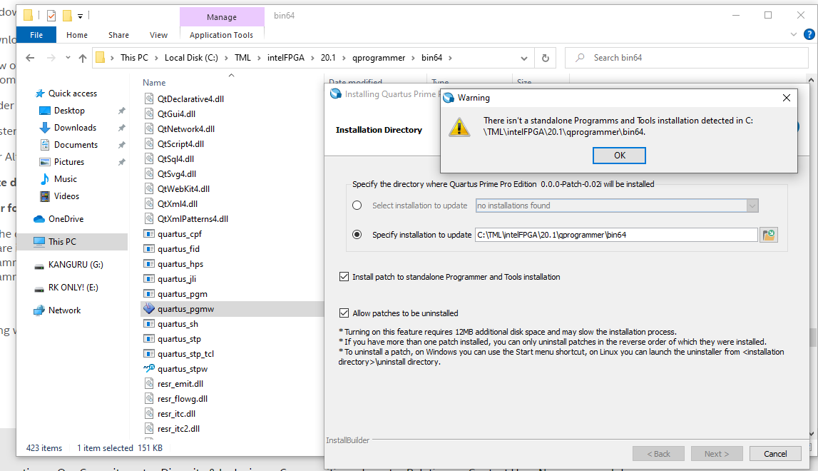The width and height of the screenshot is (818, 471).
Task: Select file quartus_stp_tcl
Action: pos(185,354)
